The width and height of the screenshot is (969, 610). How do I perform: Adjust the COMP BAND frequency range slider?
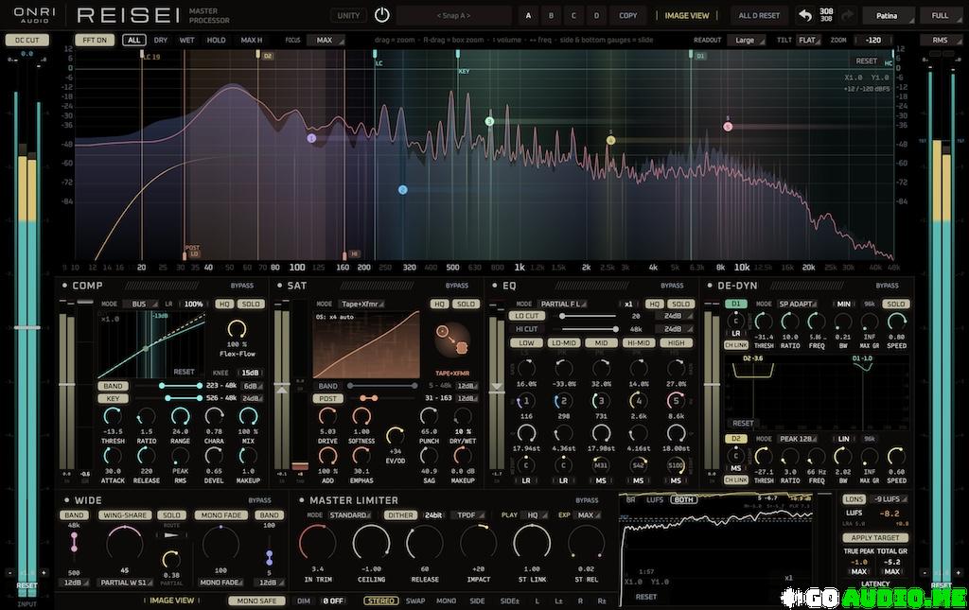coord(181,386)
